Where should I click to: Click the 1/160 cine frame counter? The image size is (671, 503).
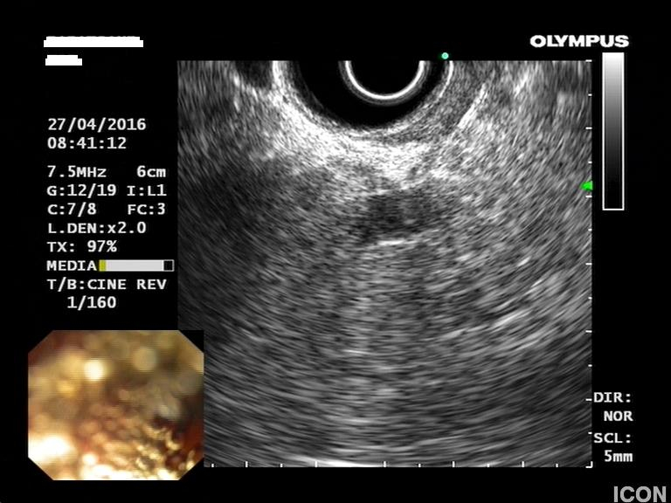tap(91, 303)
